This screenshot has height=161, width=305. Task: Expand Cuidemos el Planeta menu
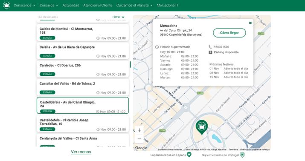point(134,5)
